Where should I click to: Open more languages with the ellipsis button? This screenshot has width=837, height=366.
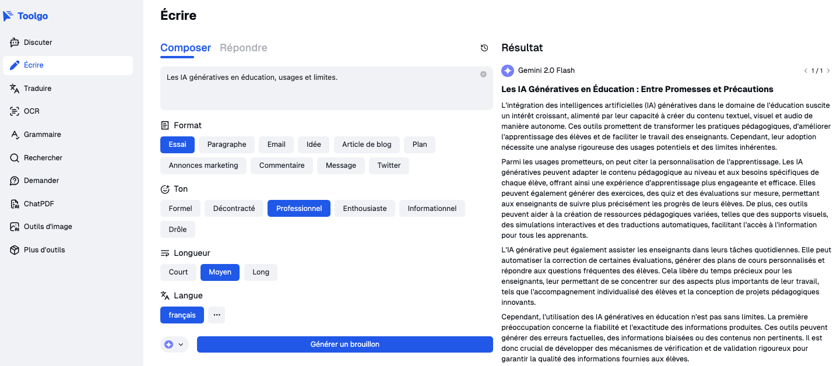[x=217, y=315]
